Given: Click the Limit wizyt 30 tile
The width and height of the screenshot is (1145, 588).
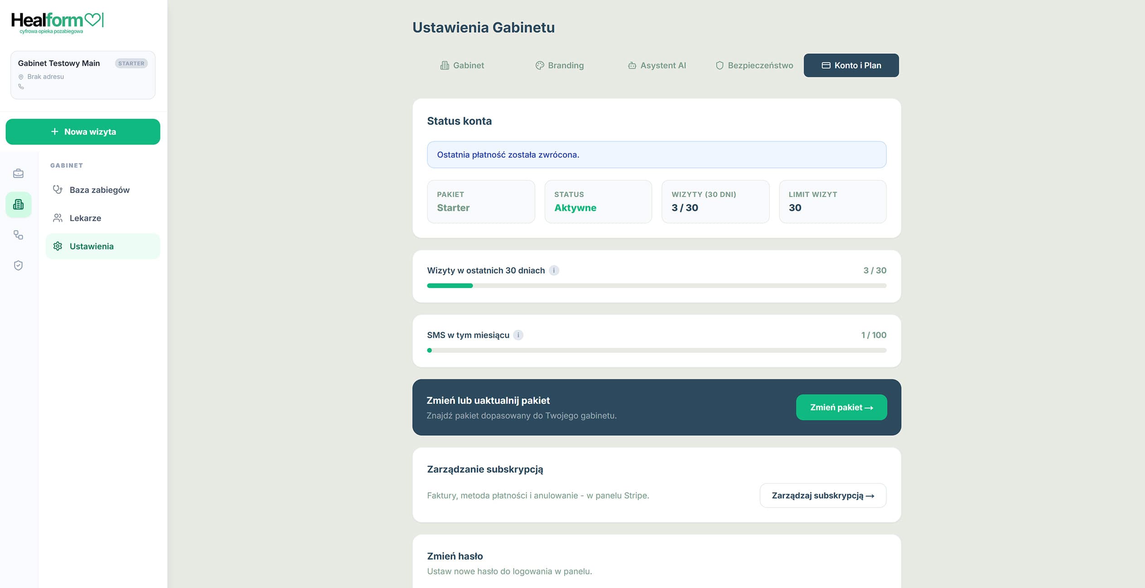Looking at the screenshot, I should pyautogui.click(x=833, y=202).
